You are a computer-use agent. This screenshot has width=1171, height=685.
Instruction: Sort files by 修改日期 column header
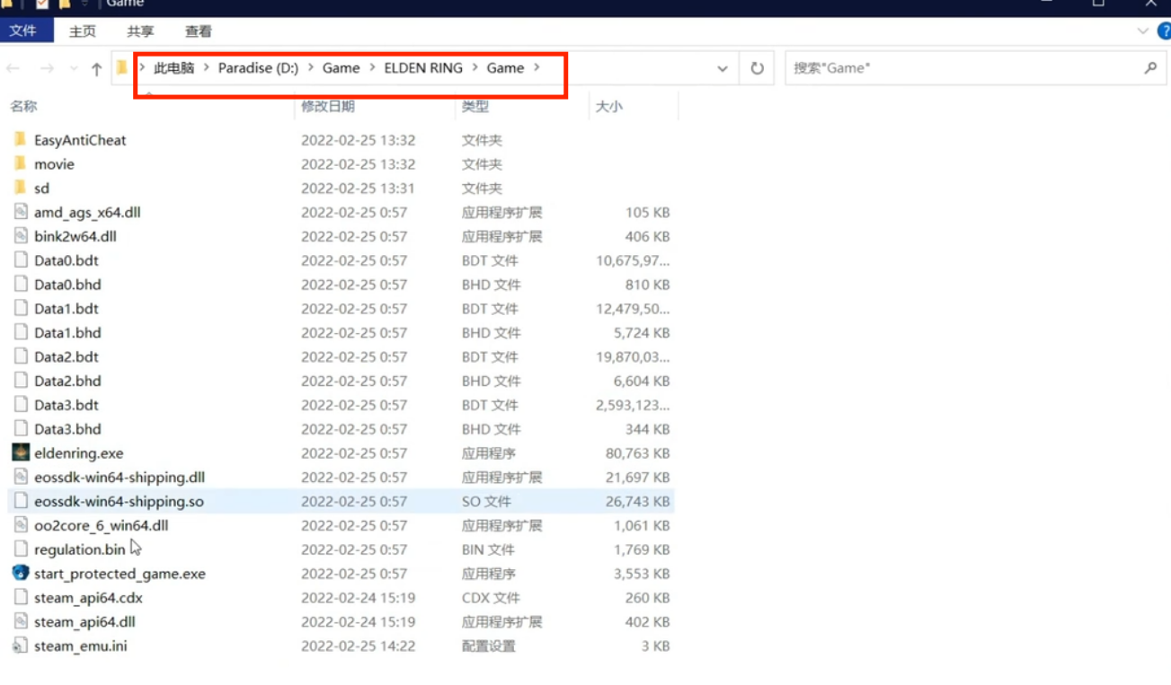click(x=328, y=106)
